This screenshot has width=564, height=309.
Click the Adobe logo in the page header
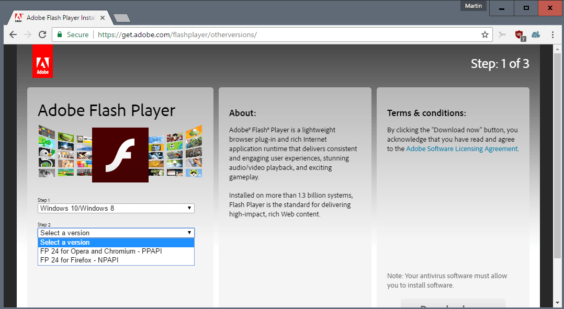[42, 61]
